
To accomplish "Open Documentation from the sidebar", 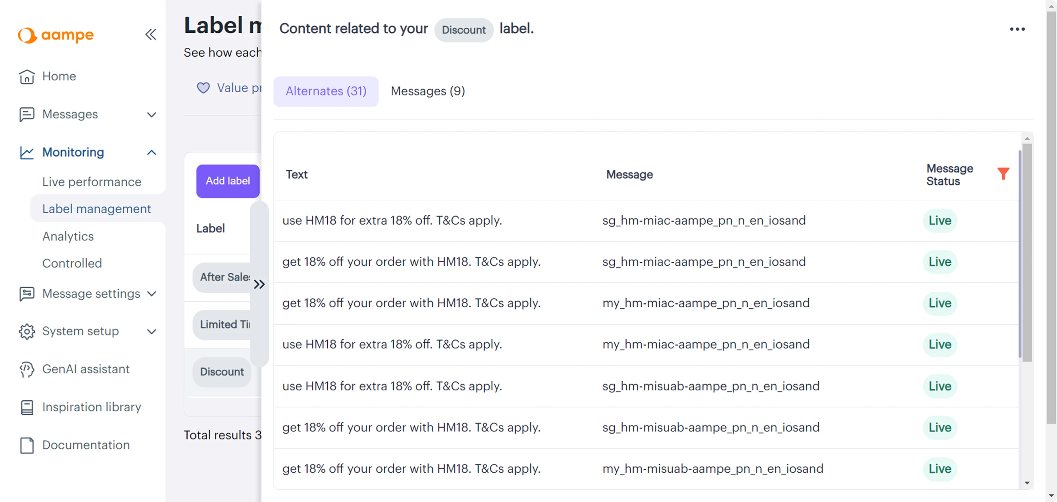I will click(86, 445).
